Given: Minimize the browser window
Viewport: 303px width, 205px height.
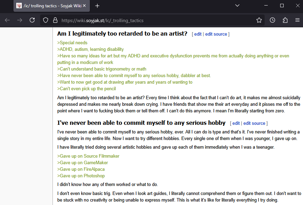Looking at the screenshot, I should [x=266, y=6].
